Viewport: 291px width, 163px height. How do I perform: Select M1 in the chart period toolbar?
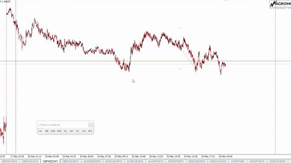coord(40,131)
